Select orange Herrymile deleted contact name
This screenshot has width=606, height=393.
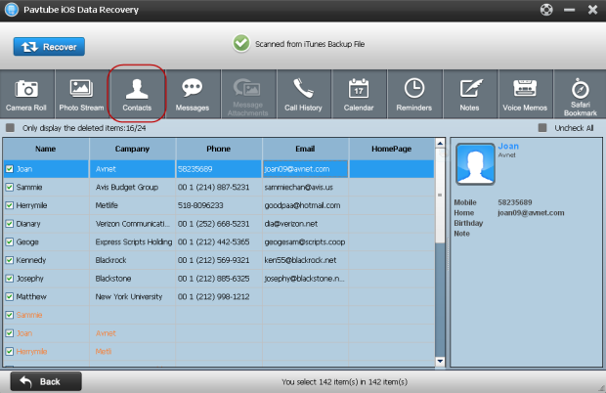pos(31,351)
